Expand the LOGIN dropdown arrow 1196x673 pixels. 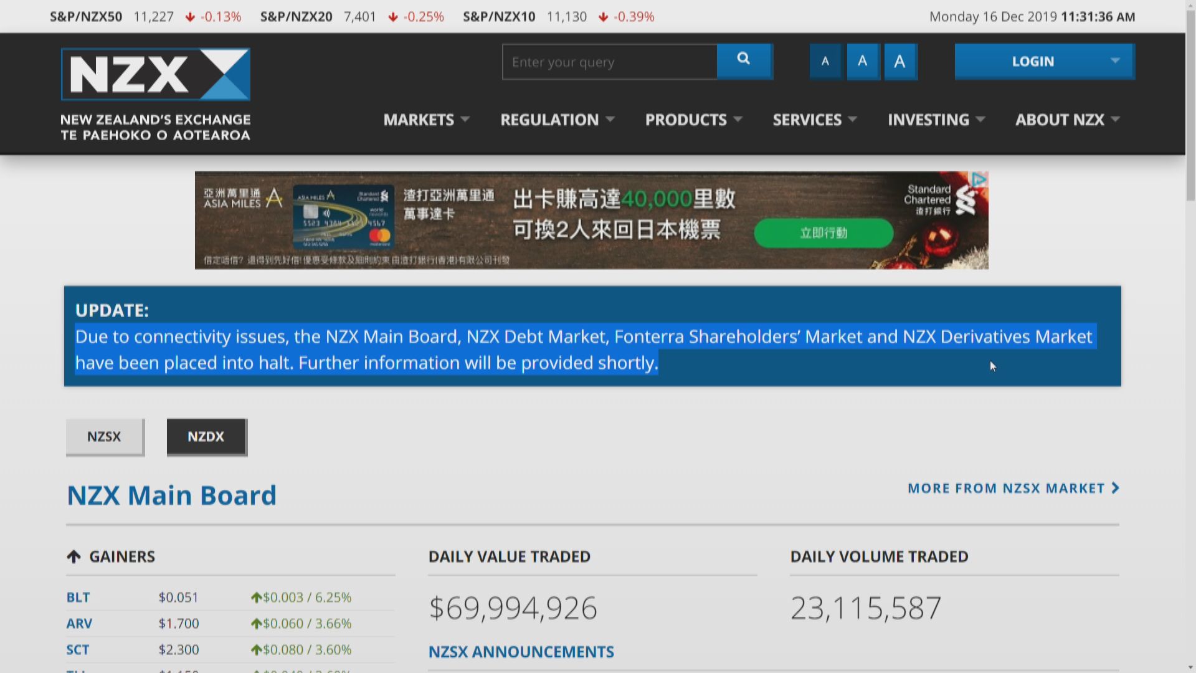(x=1115, y=60)
